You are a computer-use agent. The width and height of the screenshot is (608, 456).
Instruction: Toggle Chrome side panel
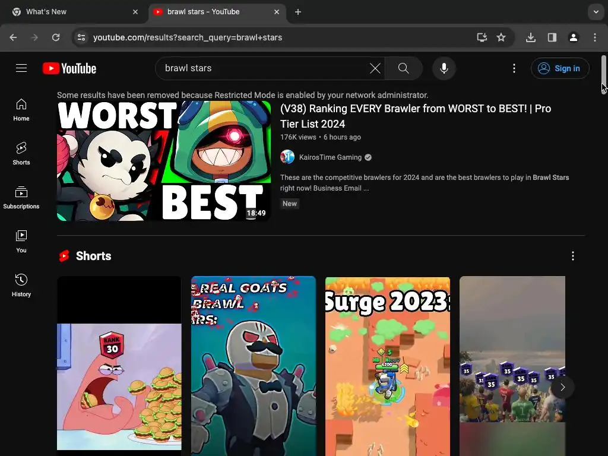(x=552, y=37)
